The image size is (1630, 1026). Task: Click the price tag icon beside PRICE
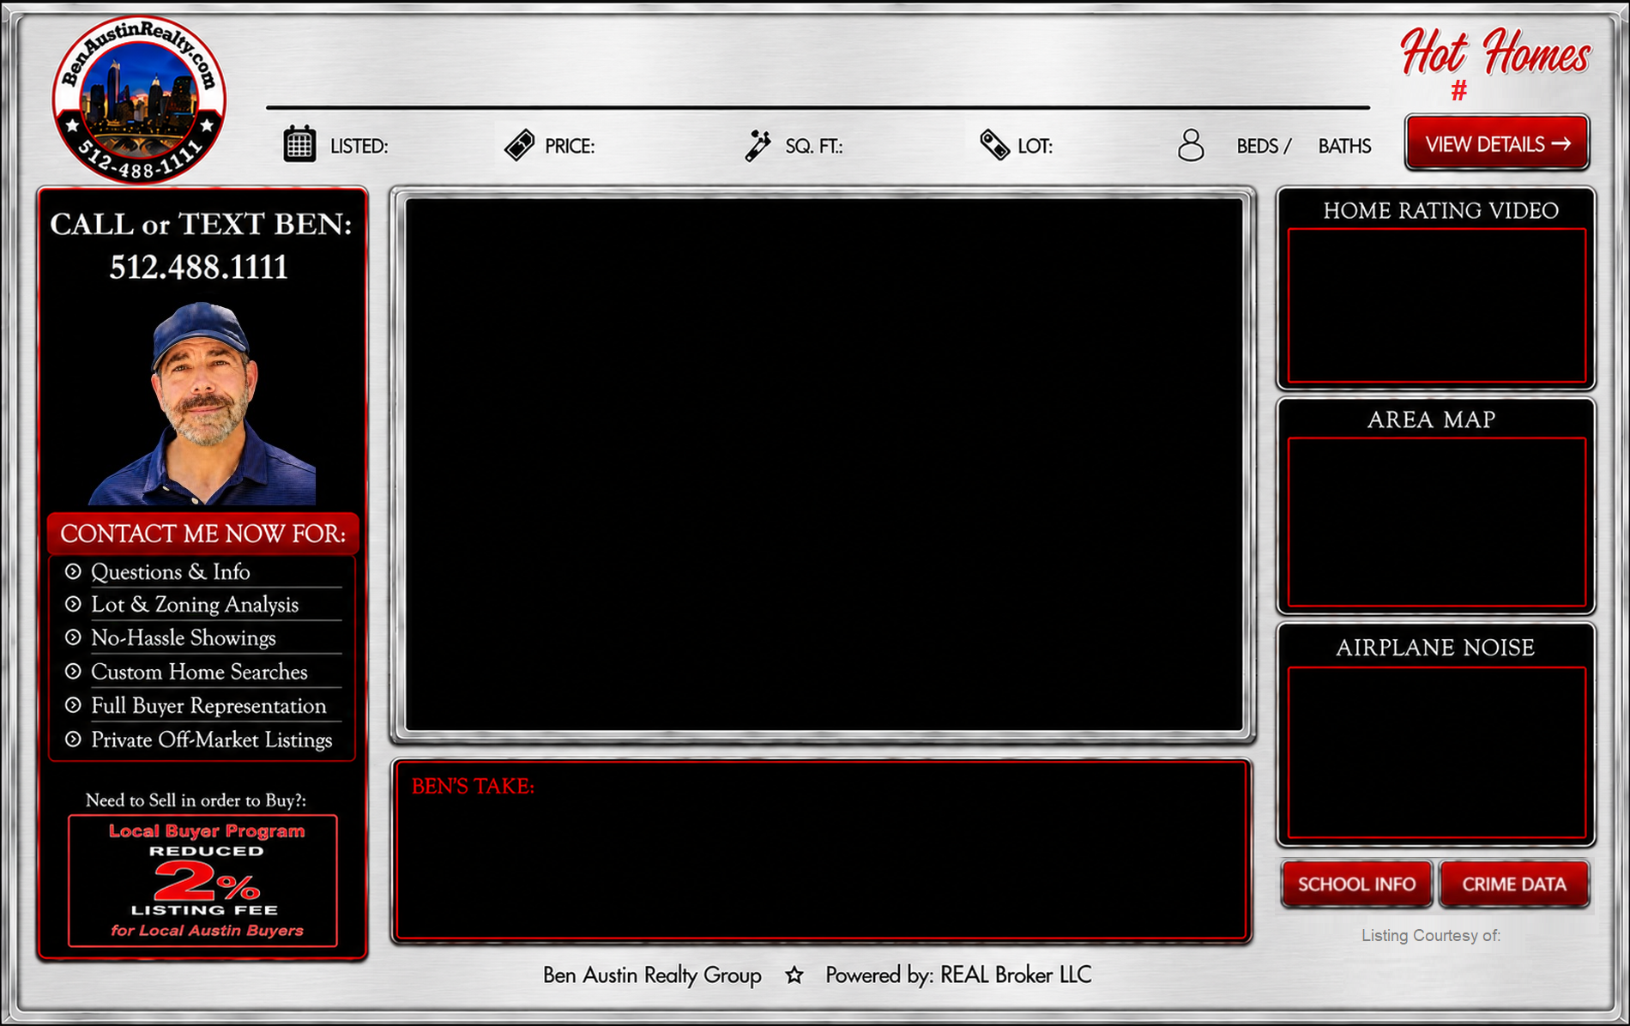click(519, 145)
